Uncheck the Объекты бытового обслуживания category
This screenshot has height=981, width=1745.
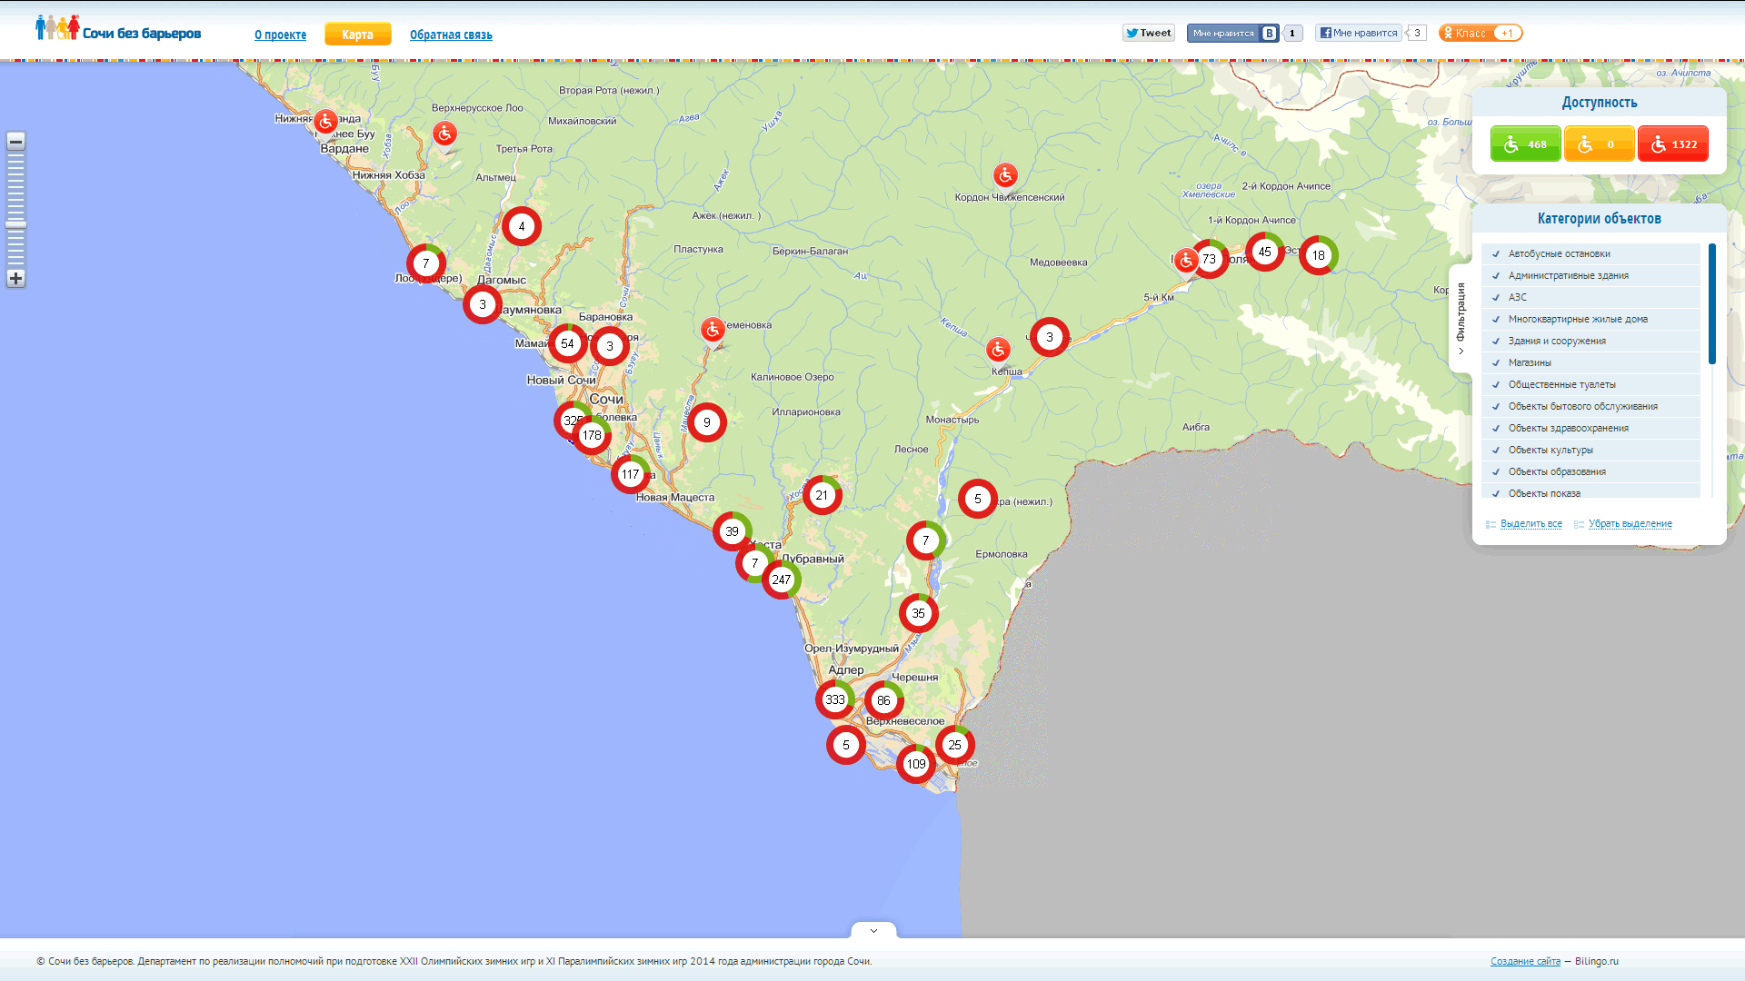[1590, 406]
